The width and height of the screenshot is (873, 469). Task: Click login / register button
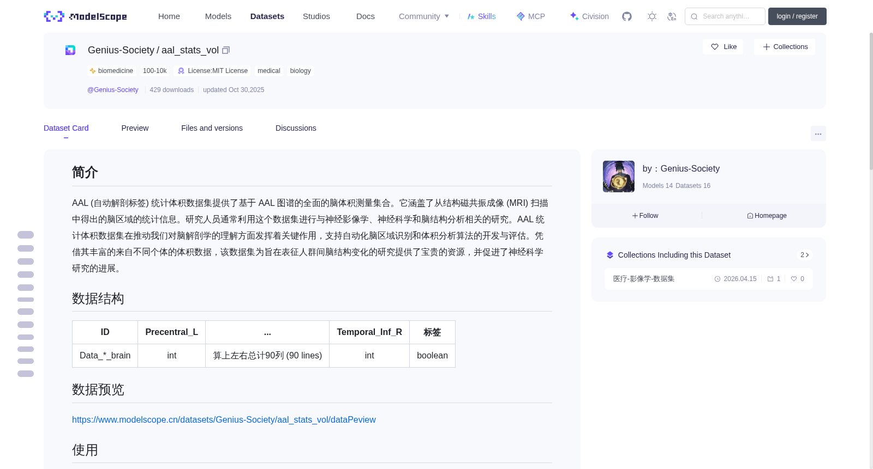click(797, 16)
